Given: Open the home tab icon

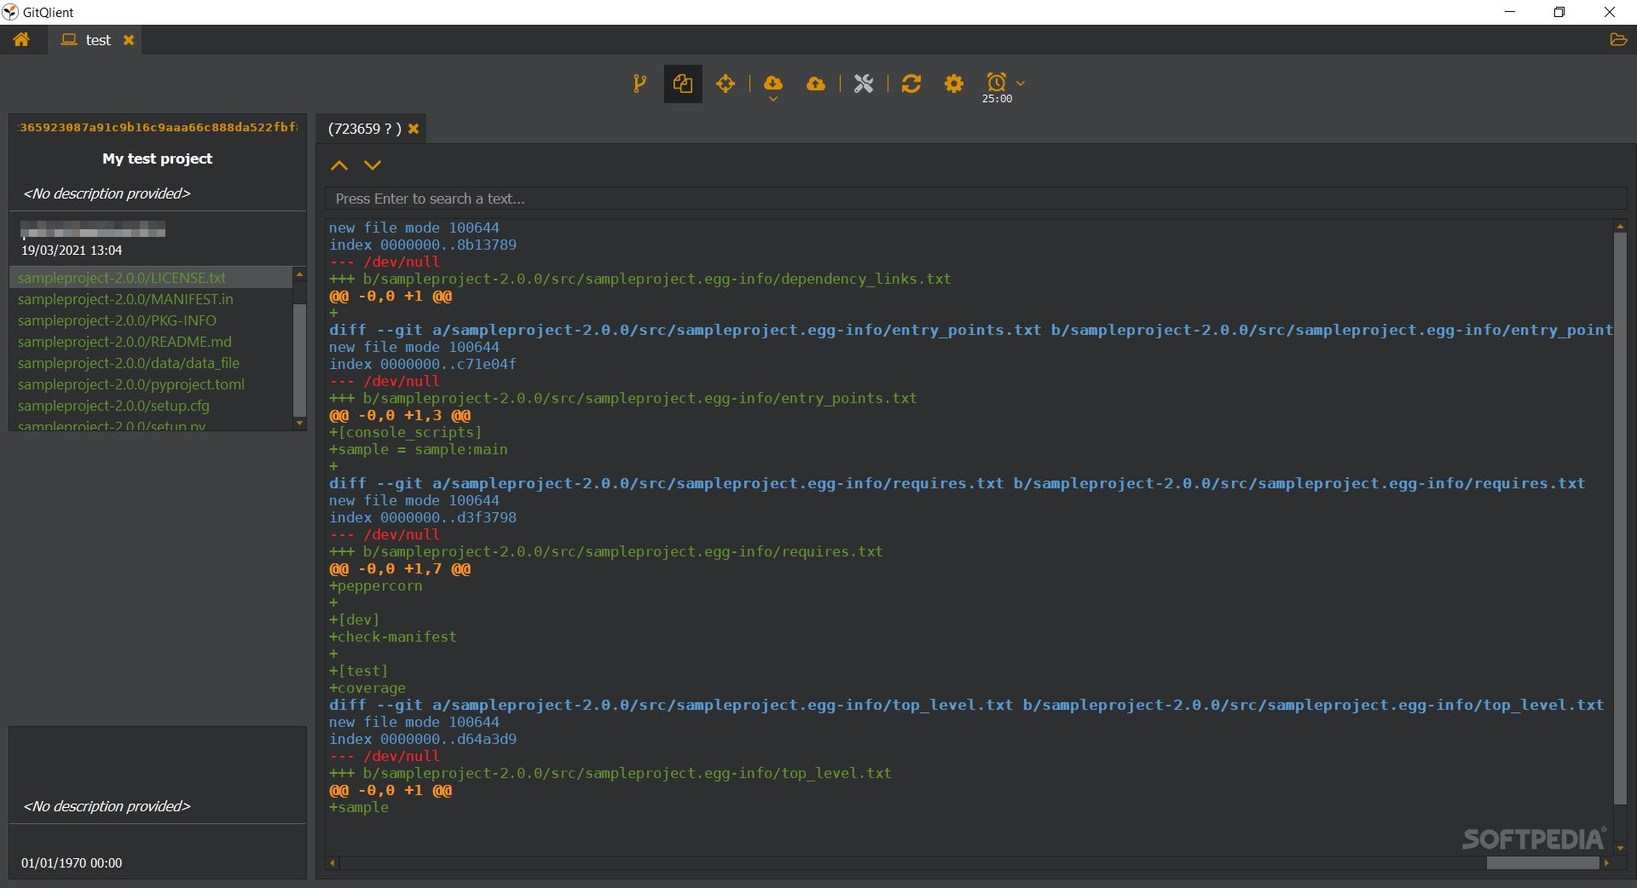Looking at the screenshot, I should [x=21, y=40].
